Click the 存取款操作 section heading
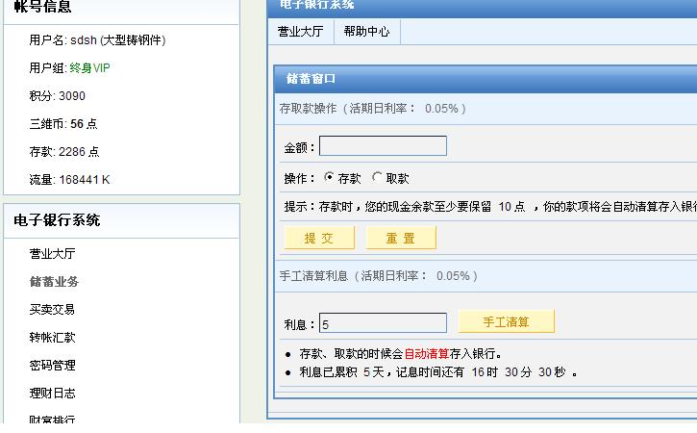This screenshot has width=697, height=433. click(x=372, y=109)
